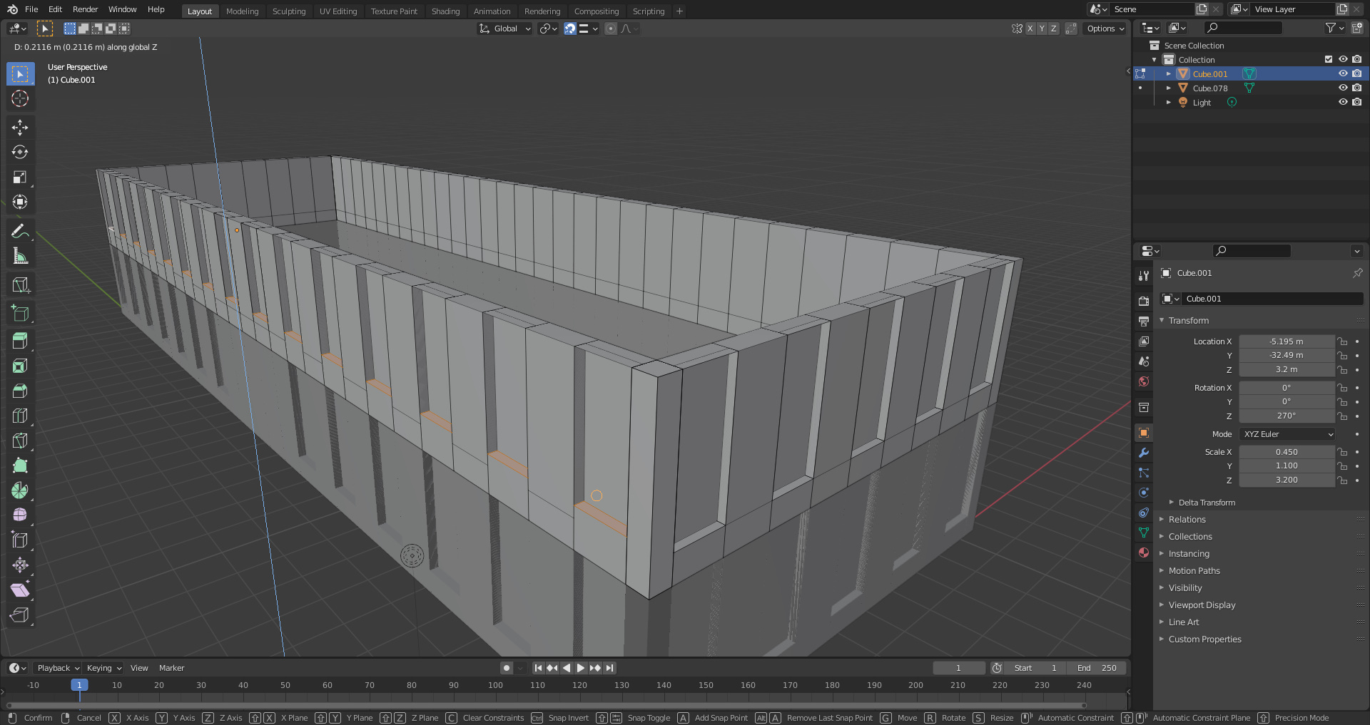Open the XYZ Euler rotation mode dropdown
The width and height of the screenshot is (1370, 725).
tap(1287, 434)
